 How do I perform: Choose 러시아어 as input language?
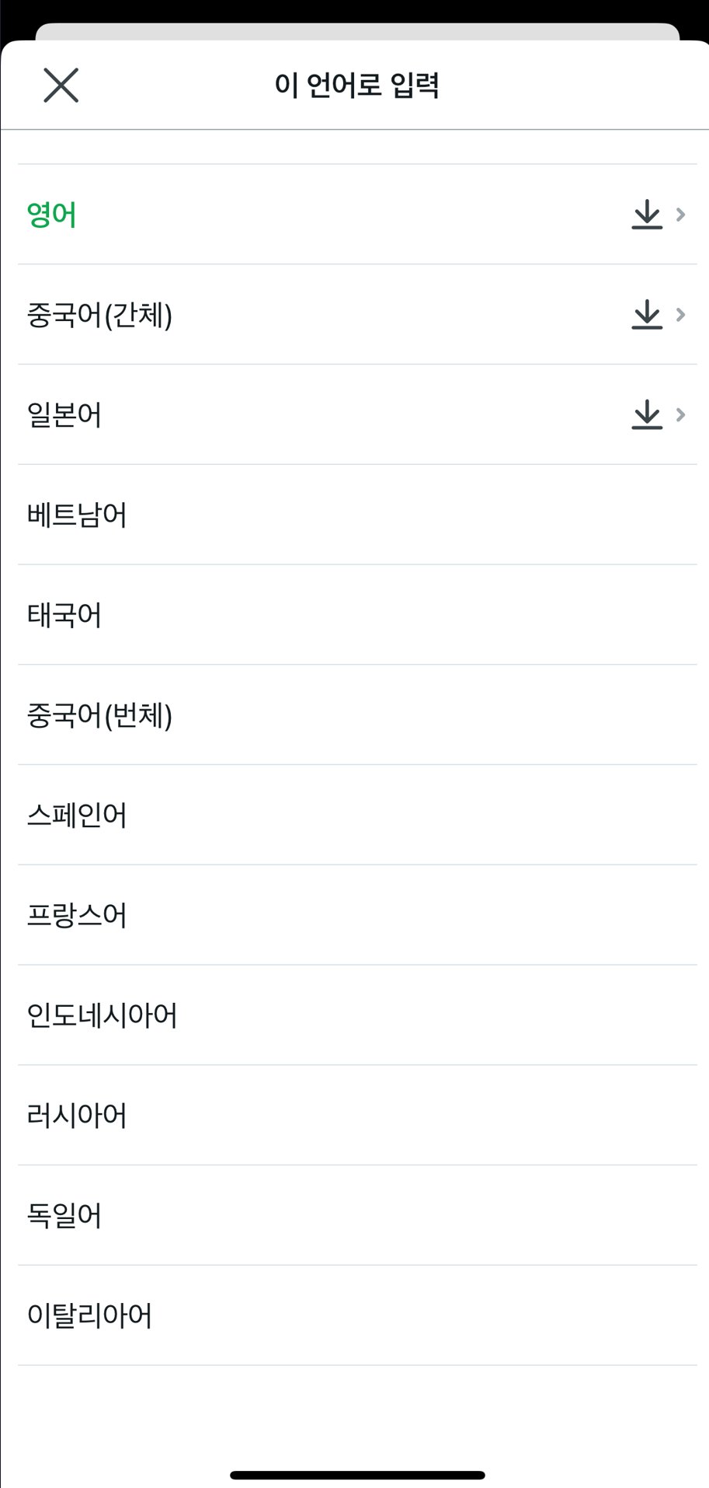(357, 1116)
